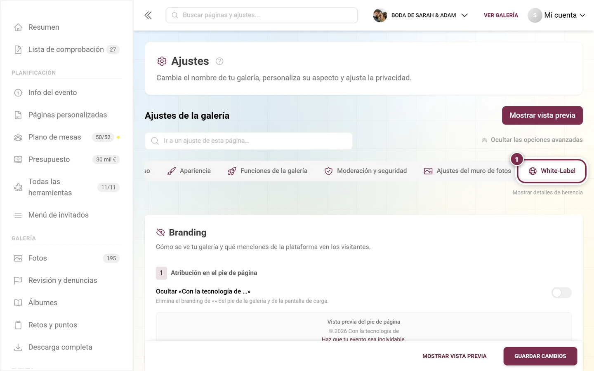Click the Revisión y denuncias flag icon
This screenshot has width=594, height=371.
pos(18,280)
